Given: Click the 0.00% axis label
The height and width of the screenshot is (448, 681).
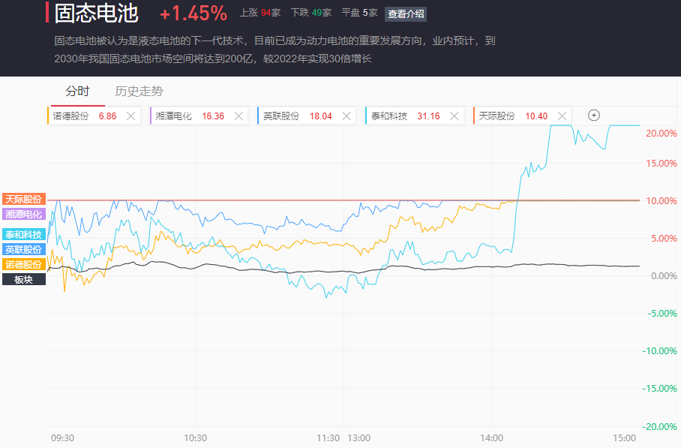Looking at the screenshot, I should [664, 276].
